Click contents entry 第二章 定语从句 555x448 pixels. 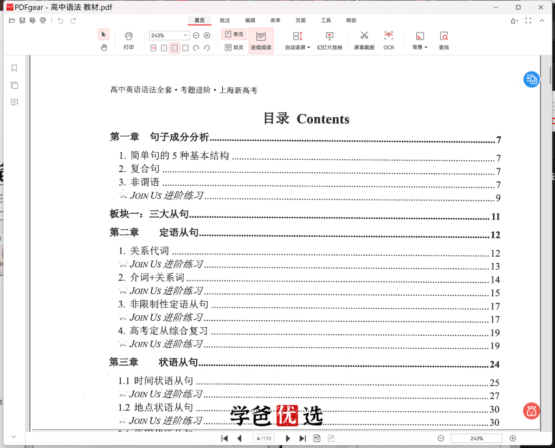click(x=305, y=233)
